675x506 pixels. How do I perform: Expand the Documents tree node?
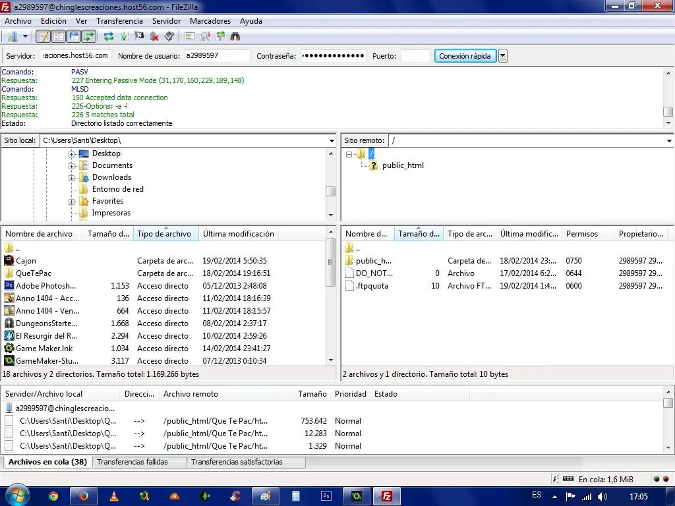[x=71, y=166]
